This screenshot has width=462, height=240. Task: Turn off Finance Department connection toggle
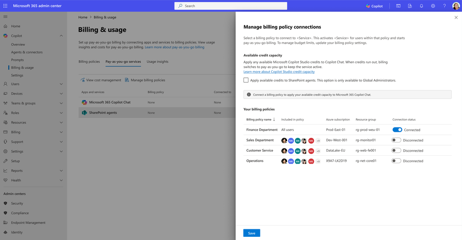click(397, 129)
